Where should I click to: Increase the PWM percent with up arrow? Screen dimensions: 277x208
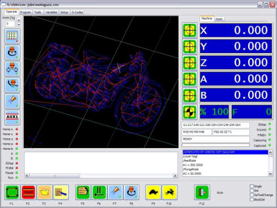(19, 20)
